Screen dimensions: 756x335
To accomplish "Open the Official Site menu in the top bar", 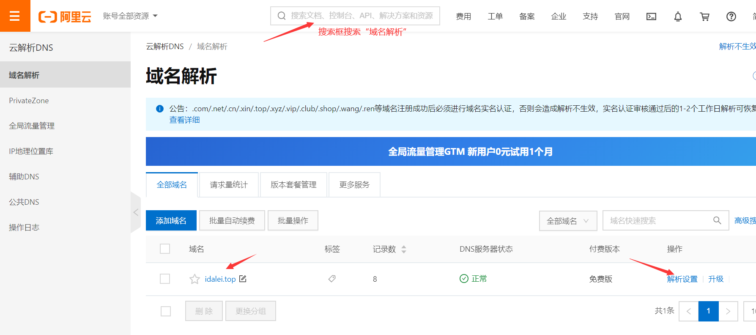I will tap(622, 16).
